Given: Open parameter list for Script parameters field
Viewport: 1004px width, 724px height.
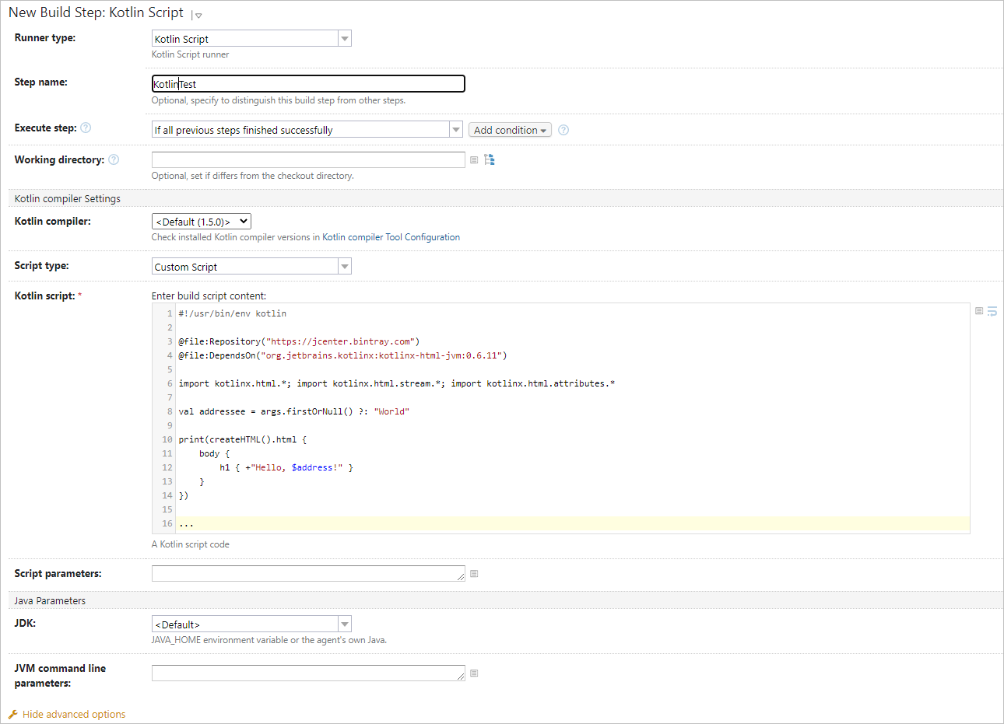Looking at the screenshot, I should click(x=474, y=573).
